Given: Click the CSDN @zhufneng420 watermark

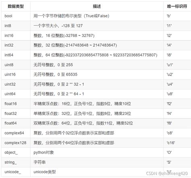Looking at the screenshot, I should (167, 174).
